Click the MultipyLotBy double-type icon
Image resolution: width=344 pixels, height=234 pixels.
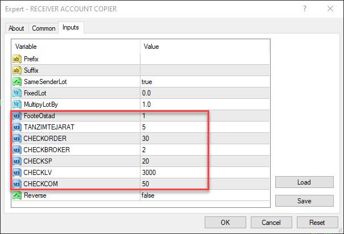(16, 105)
